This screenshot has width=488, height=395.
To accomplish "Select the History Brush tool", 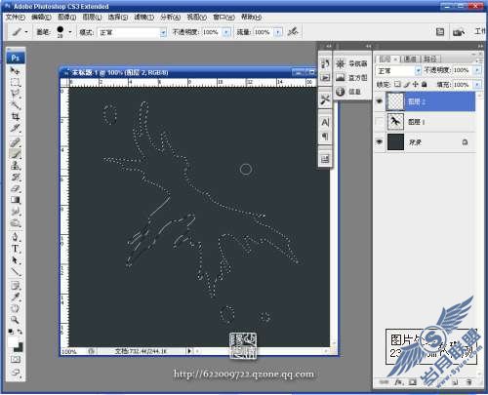I will click(x=15, y=177).
